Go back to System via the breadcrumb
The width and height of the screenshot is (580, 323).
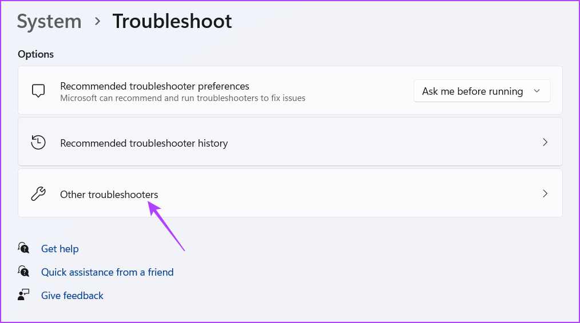point(49,22)
